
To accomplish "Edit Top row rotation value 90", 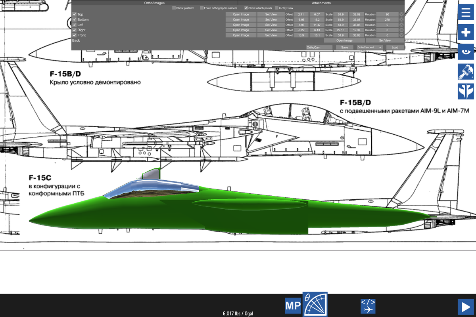I will (x=387, y=14).
